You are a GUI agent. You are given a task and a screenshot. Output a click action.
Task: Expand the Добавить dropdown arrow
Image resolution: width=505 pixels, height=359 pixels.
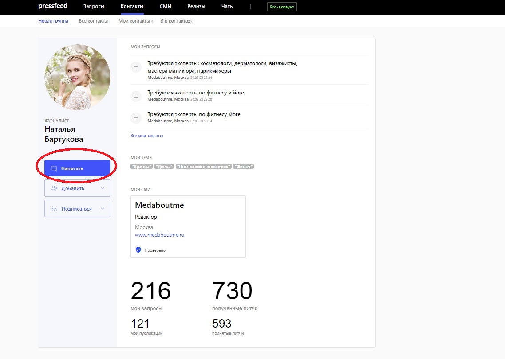[103, 188]
